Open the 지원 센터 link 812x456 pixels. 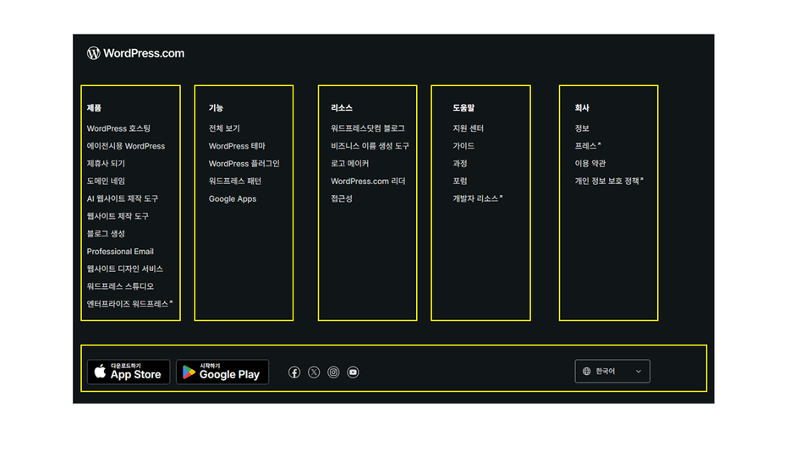point(468,128)
